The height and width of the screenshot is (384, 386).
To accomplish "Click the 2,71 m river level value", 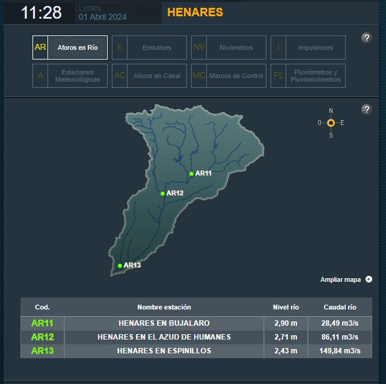I will [x=286, y=337].
